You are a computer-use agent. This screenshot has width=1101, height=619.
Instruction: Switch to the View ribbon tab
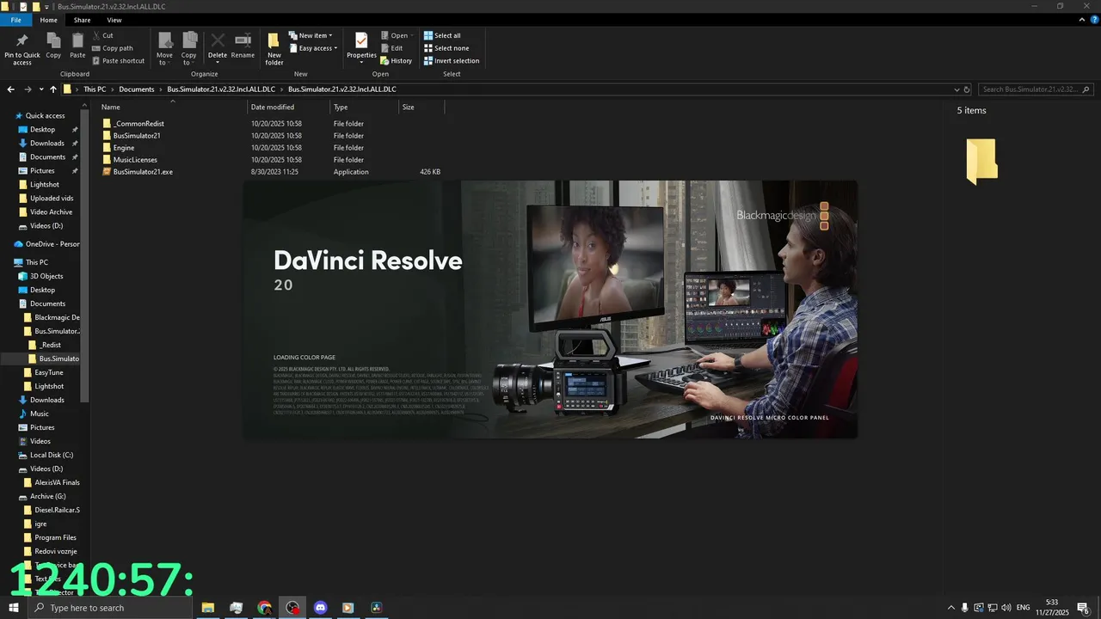[114, 20]
